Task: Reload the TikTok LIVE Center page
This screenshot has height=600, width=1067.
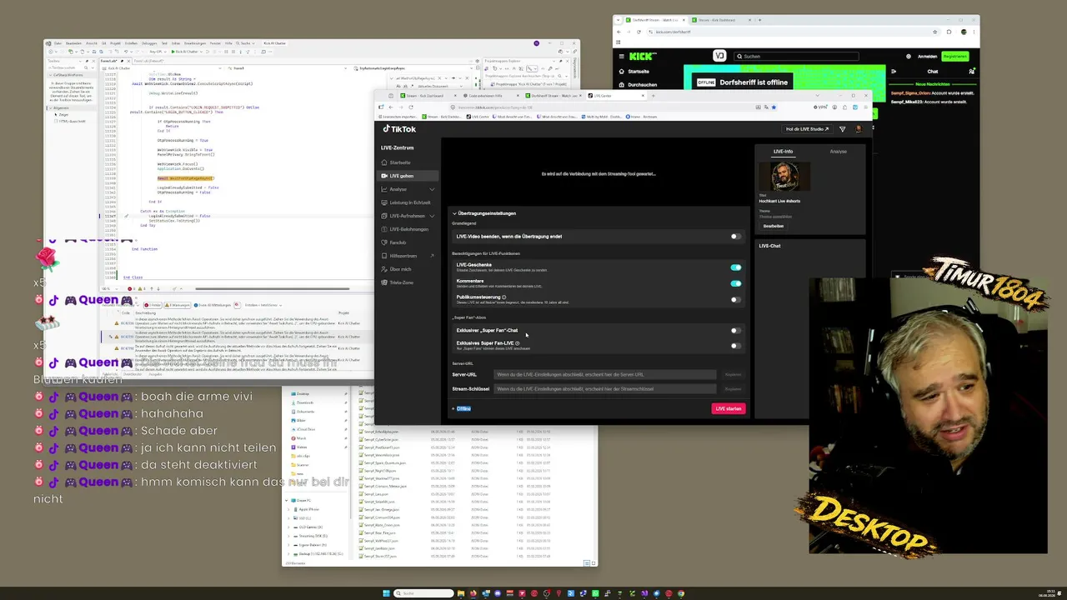Action: (x=410, y=107)
